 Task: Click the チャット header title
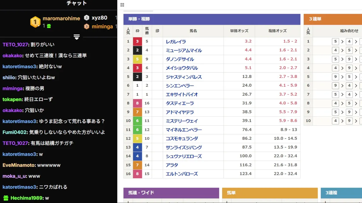point(77,3)
